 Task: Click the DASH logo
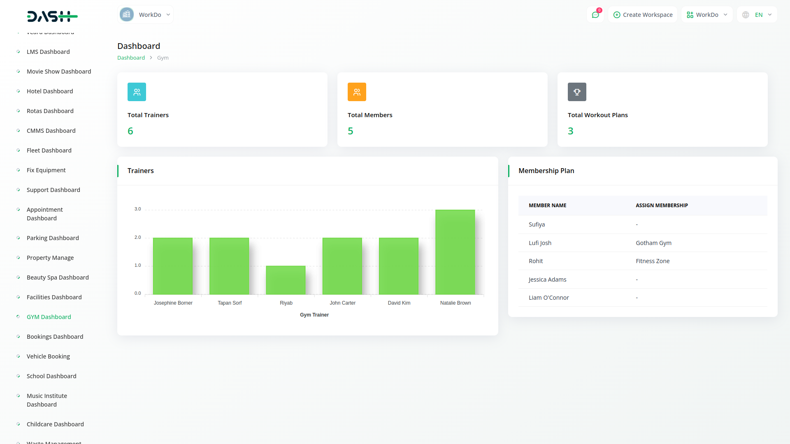click(x=52, y=16)
